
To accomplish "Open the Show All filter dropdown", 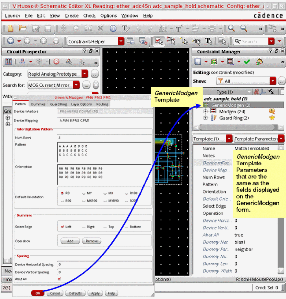I will 273,81.
